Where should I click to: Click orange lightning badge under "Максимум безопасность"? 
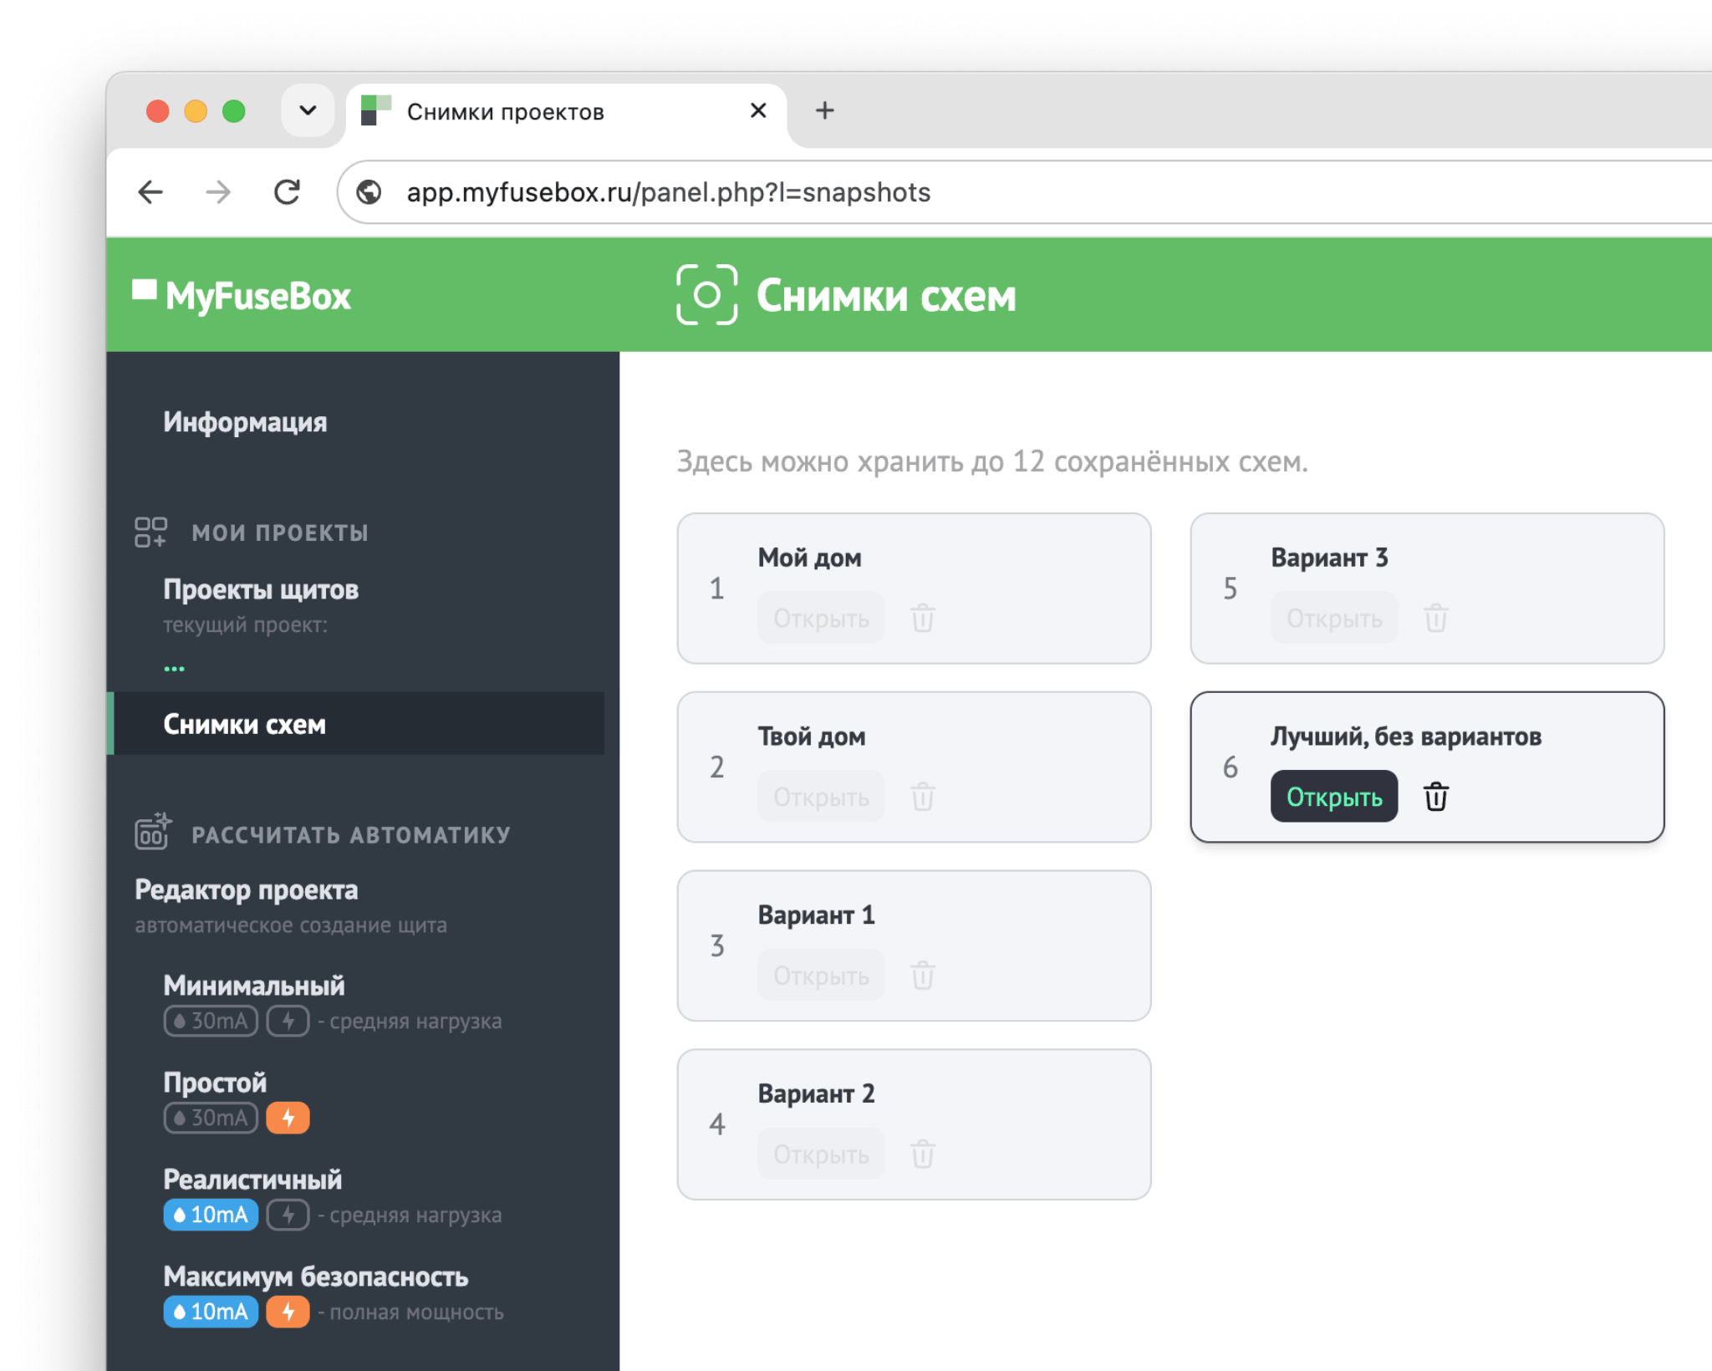288,1312
